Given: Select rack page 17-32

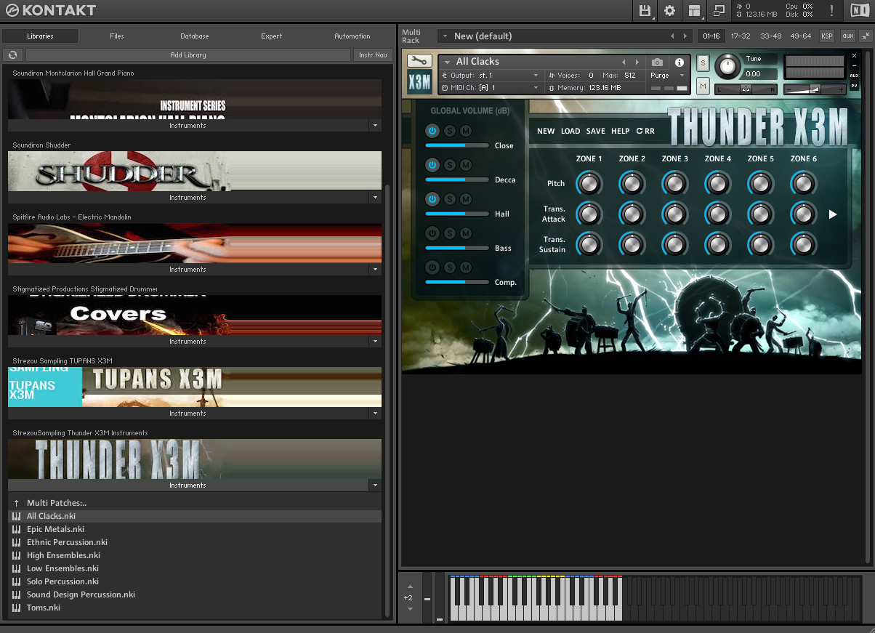Looking at the screenshot, I should click(741, 36).
